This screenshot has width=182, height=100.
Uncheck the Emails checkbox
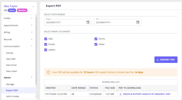46,44
